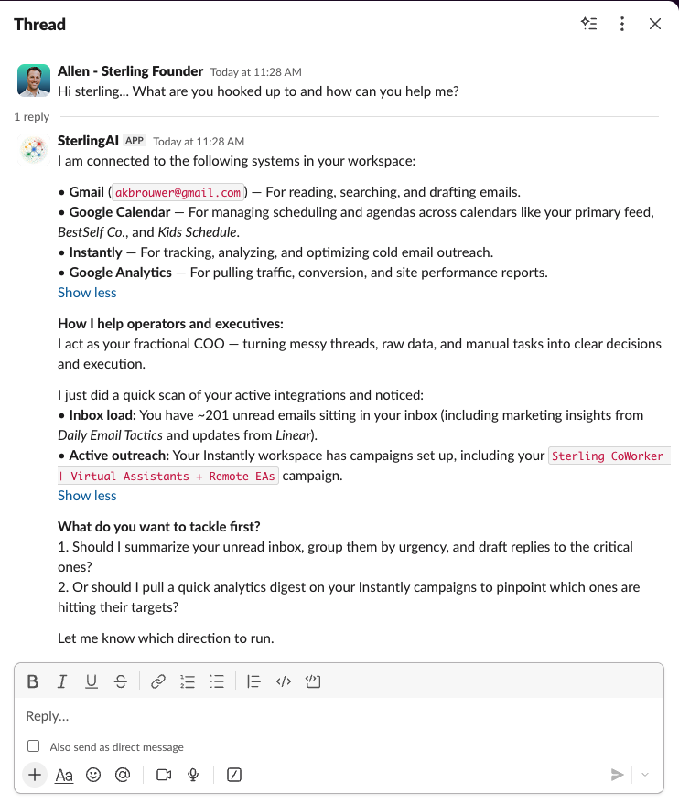Apply strikethrough formatting

[x=121, y=681]
